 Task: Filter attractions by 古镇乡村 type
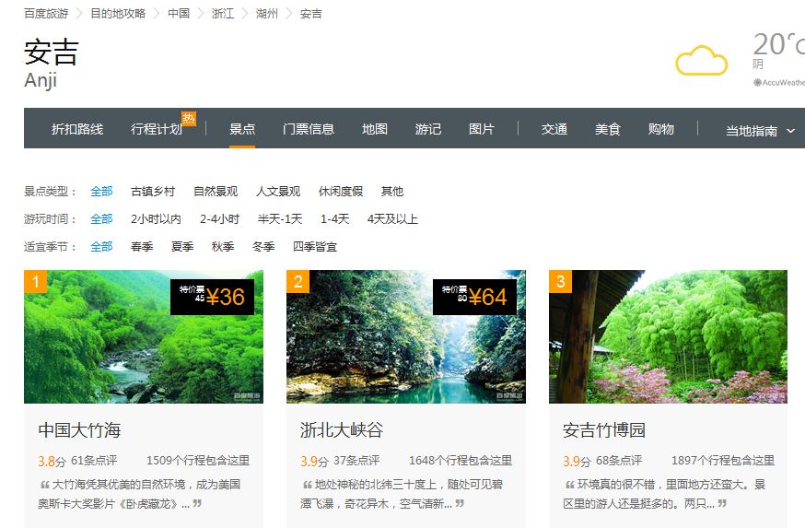click(x=153, y=192)
